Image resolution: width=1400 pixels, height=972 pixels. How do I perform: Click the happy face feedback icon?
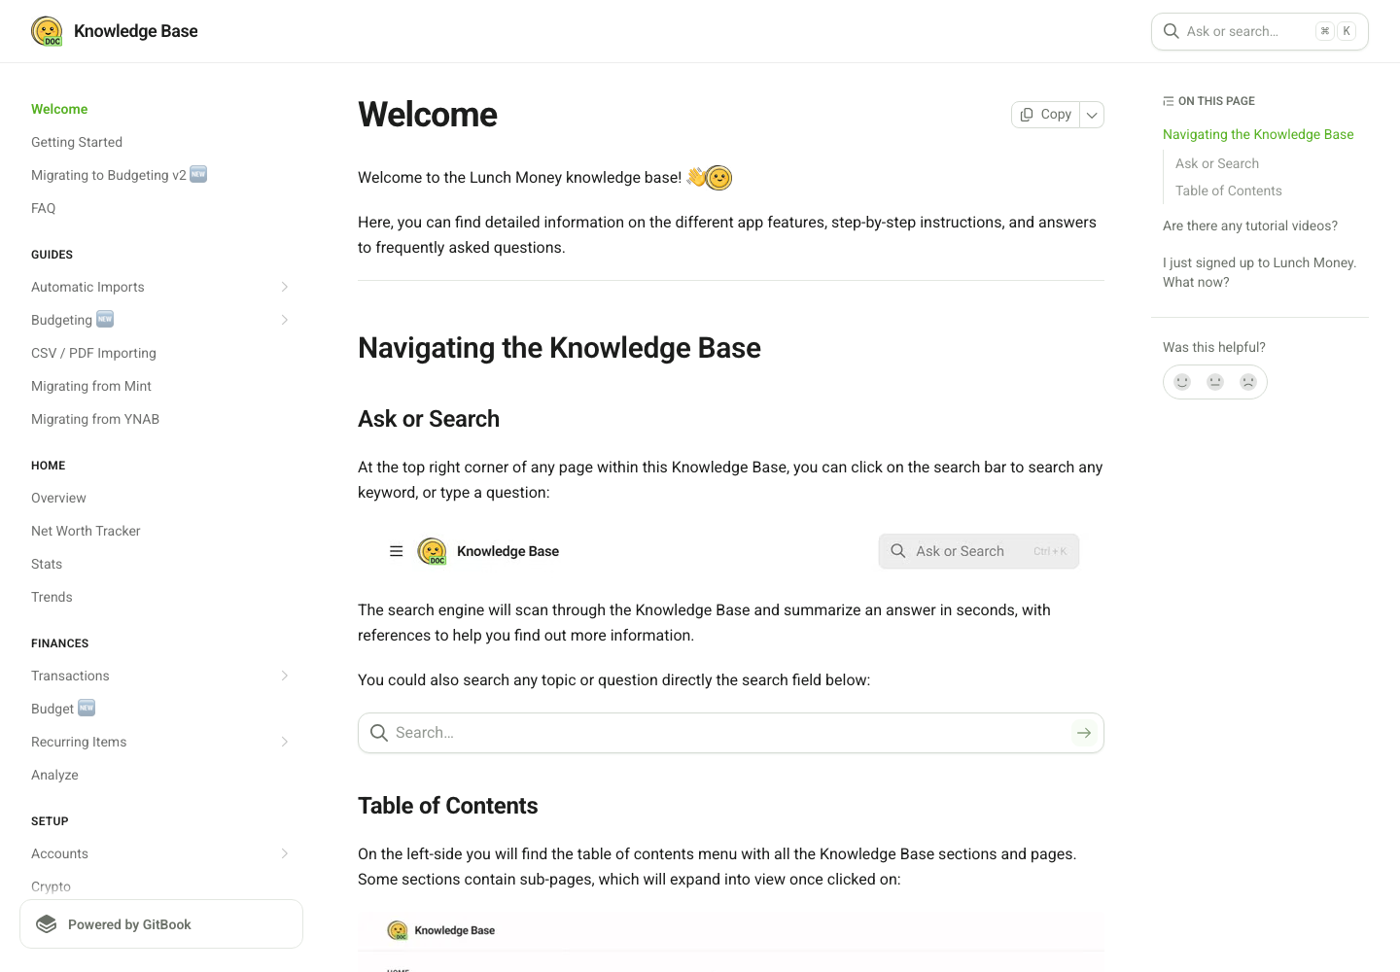click(1182, 382)
